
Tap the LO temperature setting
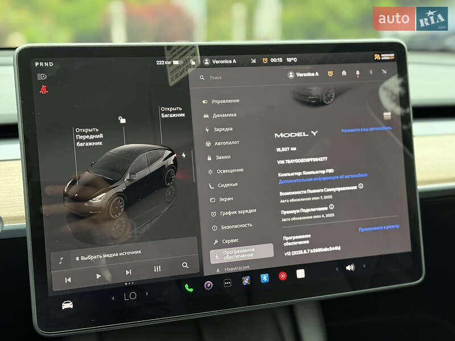click(x=130, y=296)
